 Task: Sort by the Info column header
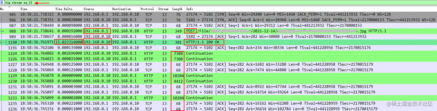tap(190, 9)
